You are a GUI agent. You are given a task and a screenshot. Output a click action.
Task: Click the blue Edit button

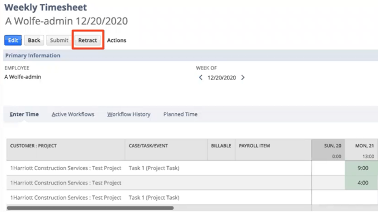(x=13, y=40)
